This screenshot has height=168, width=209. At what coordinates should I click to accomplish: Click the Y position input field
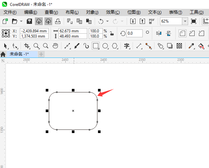tap(34, 36)
